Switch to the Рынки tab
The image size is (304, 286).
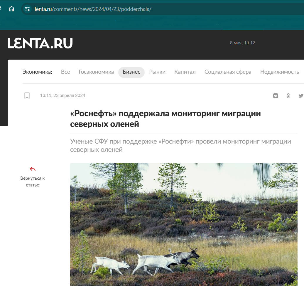157,72
